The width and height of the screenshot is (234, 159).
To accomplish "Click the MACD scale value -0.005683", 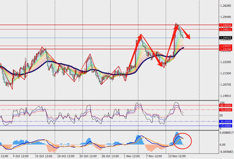I will pos(226,152).
